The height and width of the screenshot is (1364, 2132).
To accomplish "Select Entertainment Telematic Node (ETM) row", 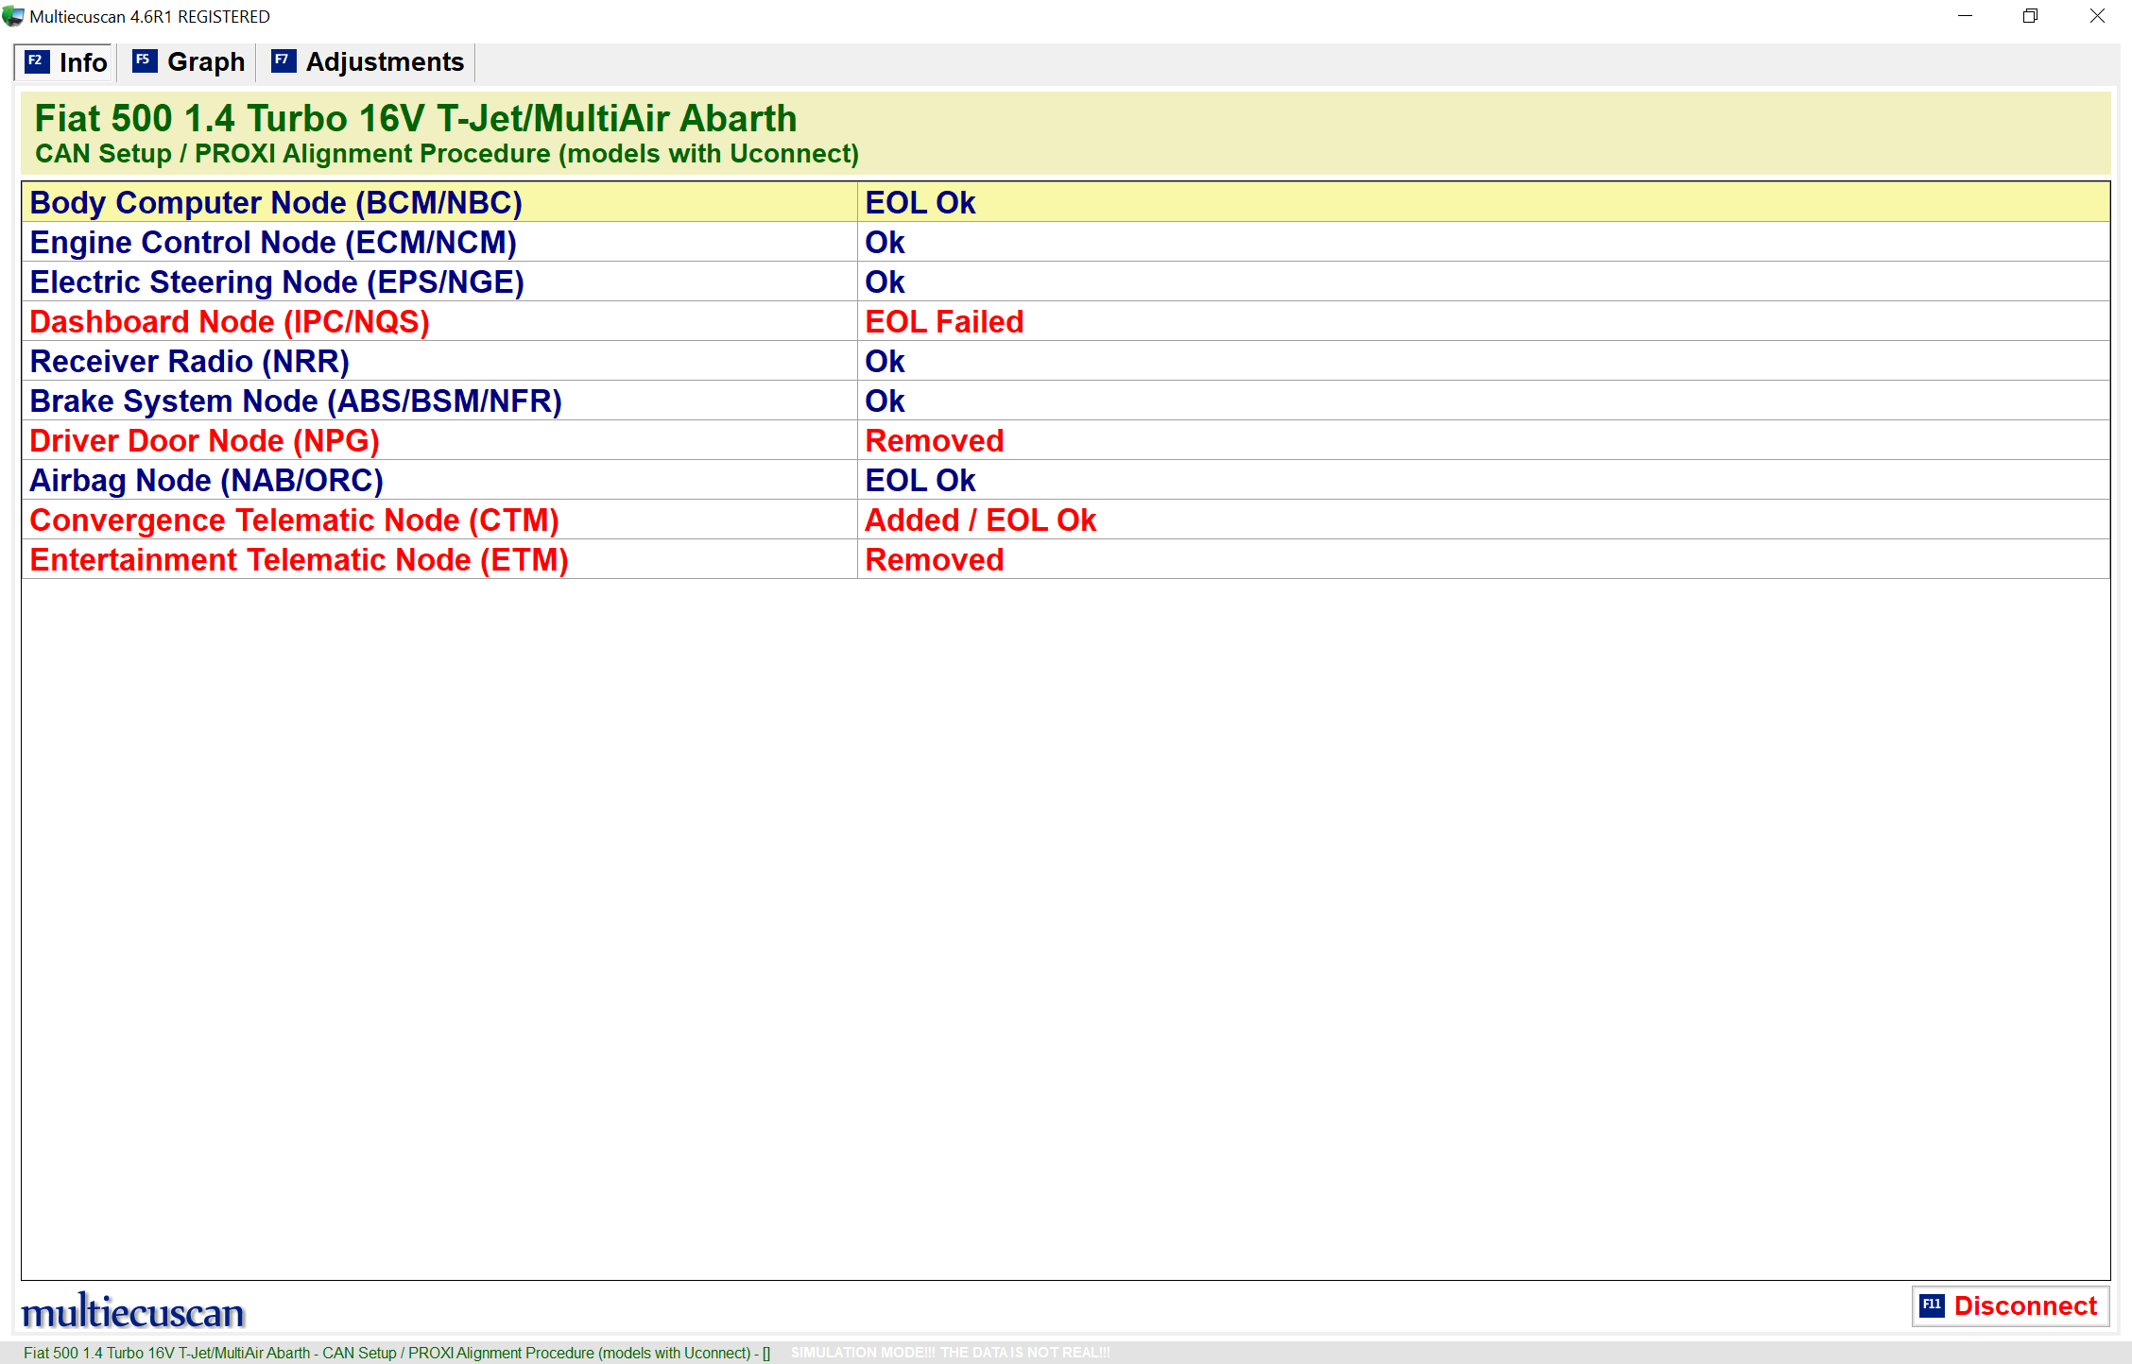I will (1066, 559).
